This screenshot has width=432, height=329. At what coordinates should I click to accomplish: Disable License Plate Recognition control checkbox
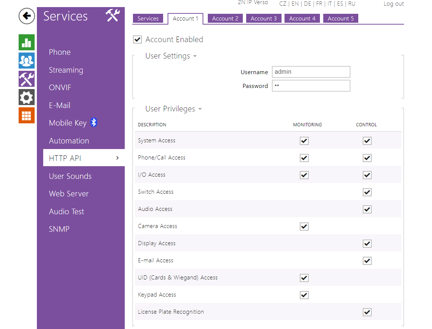pyautogui.click(x=367, y=312)
